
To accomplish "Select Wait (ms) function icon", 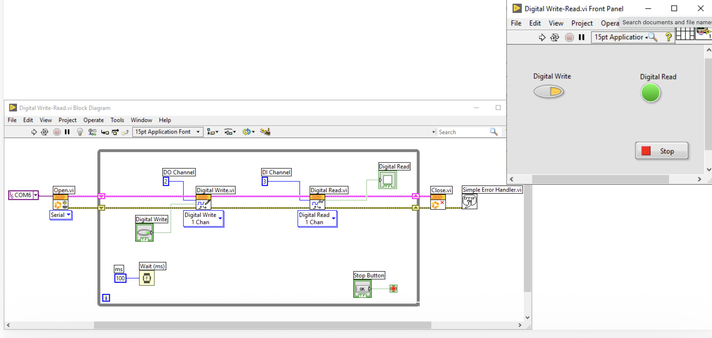I will 147,278.
